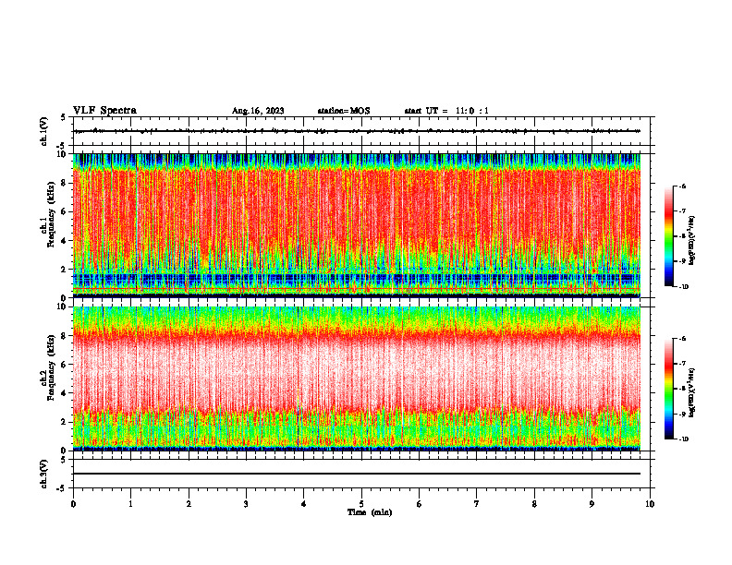The image size is (732, 565).
Task: Click time axis tick label '8'
Action: pyautogui.click(x=534, y=504)
